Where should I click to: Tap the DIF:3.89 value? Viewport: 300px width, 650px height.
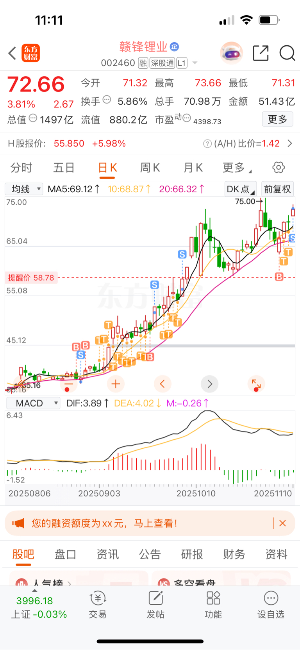tap(87, 403)
